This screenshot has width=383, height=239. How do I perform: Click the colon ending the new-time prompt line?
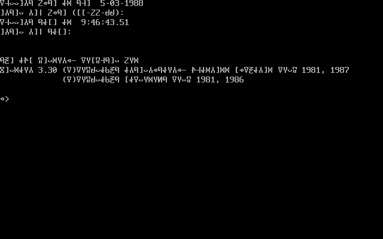tap(69, 32)
